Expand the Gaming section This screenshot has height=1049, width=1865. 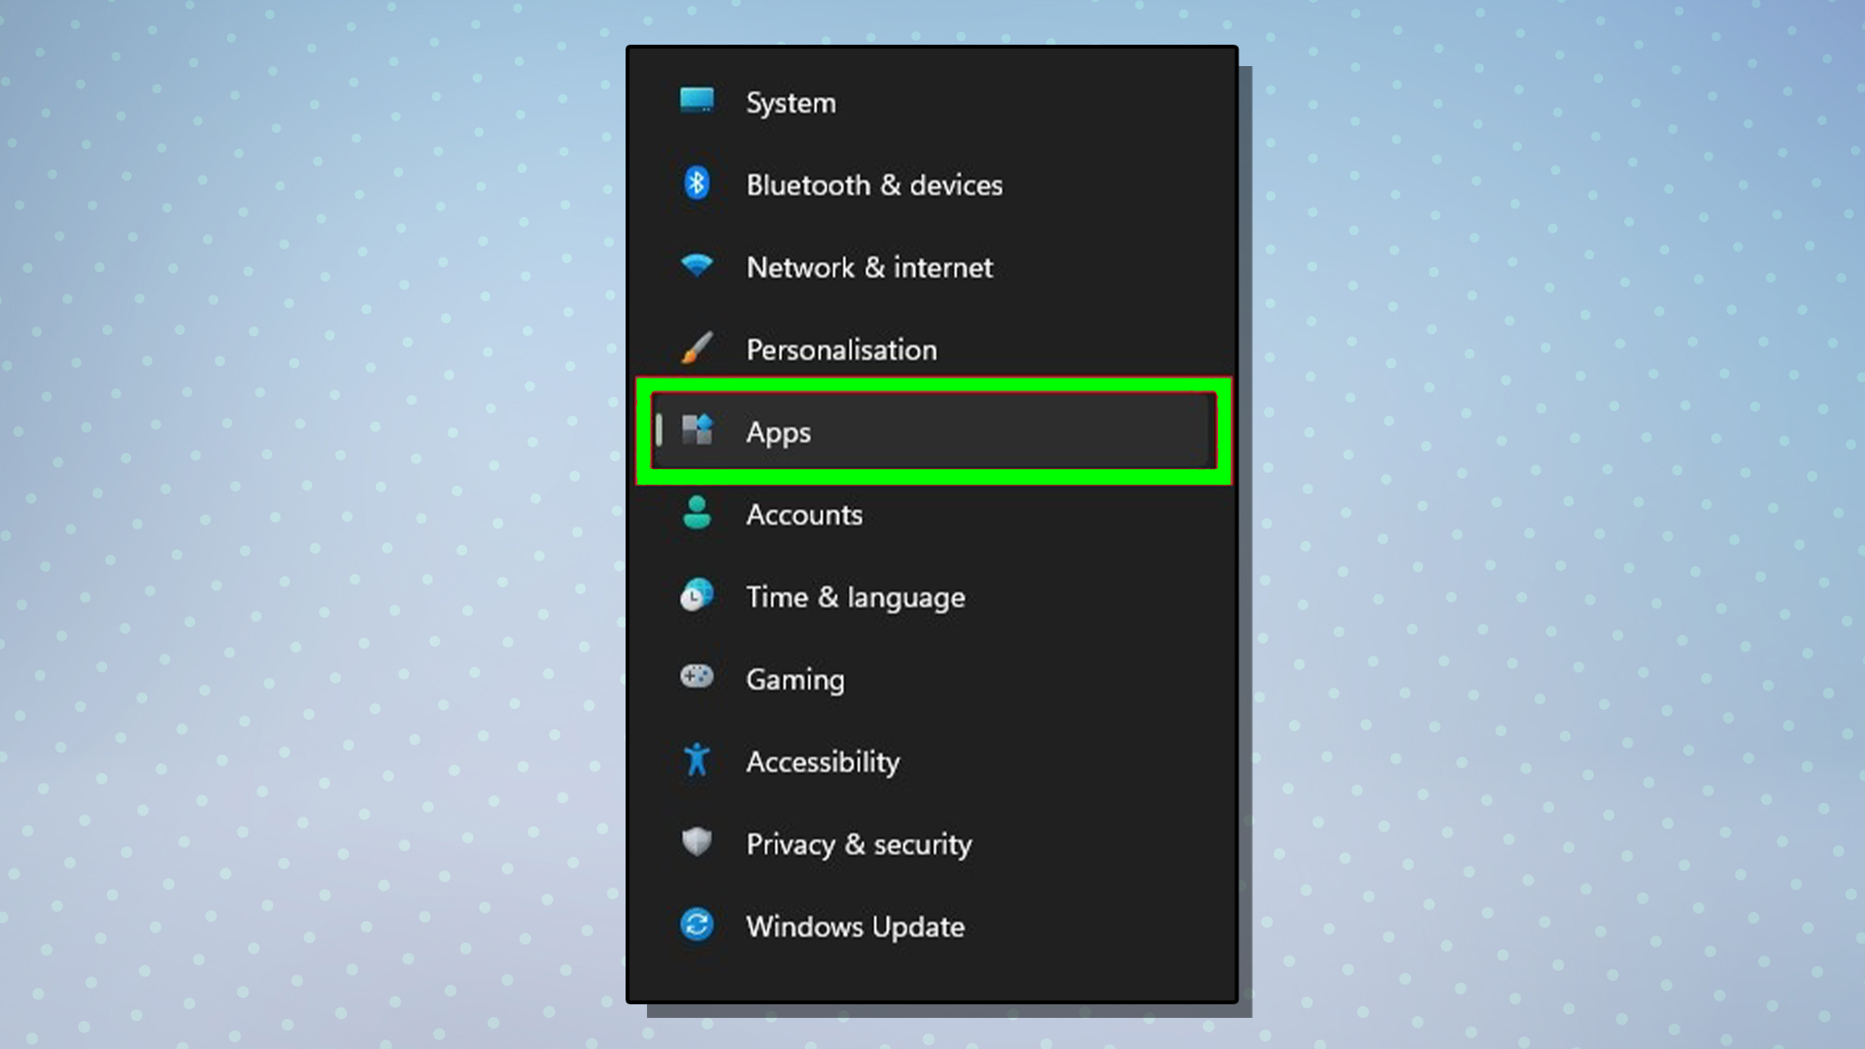click(x=797, y=679)
